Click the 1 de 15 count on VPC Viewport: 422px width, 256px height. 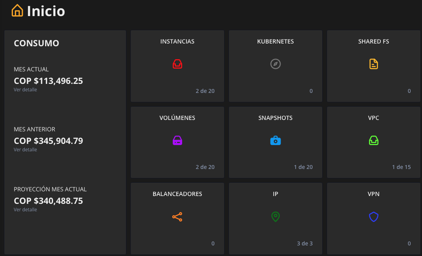(401, 167)
